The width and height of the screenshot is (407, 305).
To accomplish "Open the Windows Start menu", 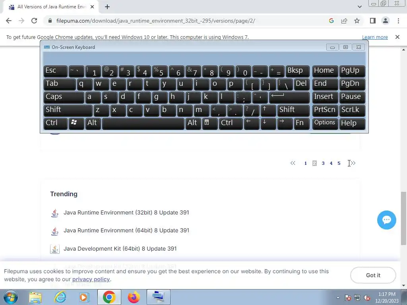I will pos(10,297).
